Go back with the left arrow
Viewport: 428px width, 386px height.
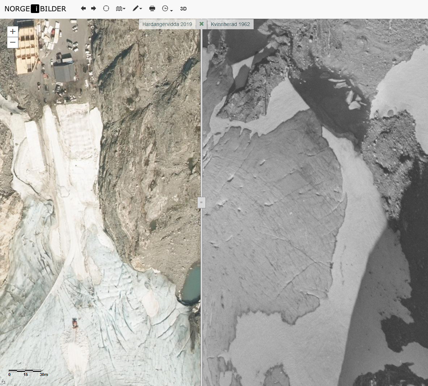tap(84, 8)
